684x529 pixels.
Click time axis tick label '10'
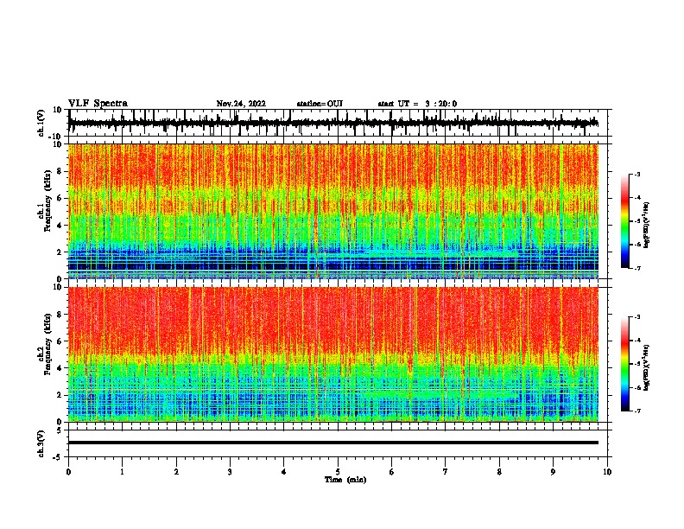[607, 472]
